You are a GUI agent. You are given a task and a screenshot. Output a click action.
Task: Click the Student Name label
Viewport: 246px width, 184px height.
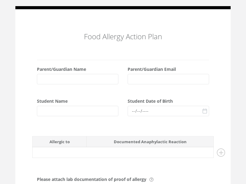(52, 101)
